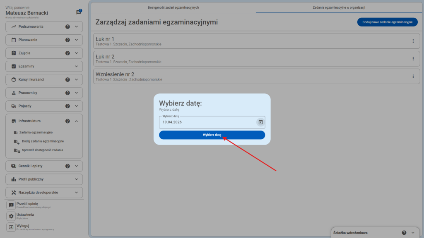Collapse the Infrastruktura sidebar section
424x238 pixels.
coord(76,121)
